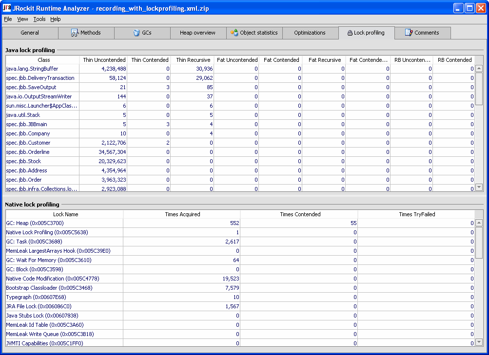Select the Typegraph lock row
Screen dimensions: 489x355
coord(240,297)
